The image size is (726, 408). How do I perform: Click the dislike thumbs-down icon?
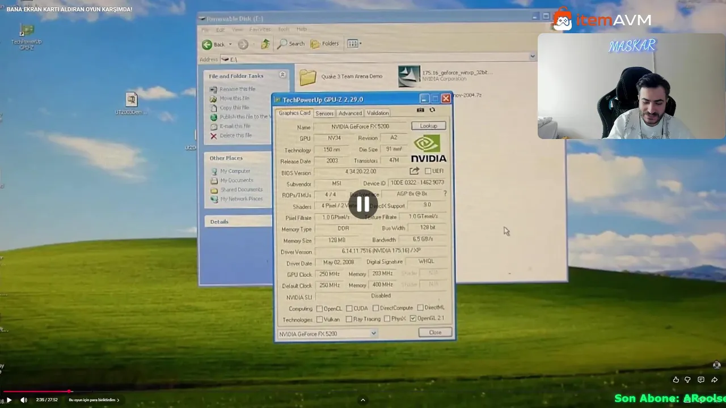tap(688, 380)
